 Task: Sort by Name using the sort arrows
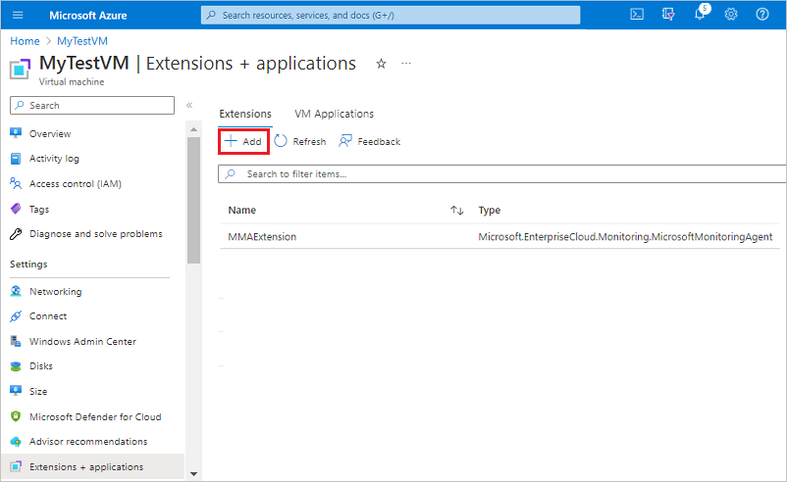coord(456,211)
